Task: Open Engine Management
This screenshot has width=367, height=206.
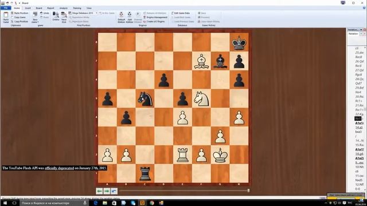Action: pyautogui.click(x=155, y=17)
